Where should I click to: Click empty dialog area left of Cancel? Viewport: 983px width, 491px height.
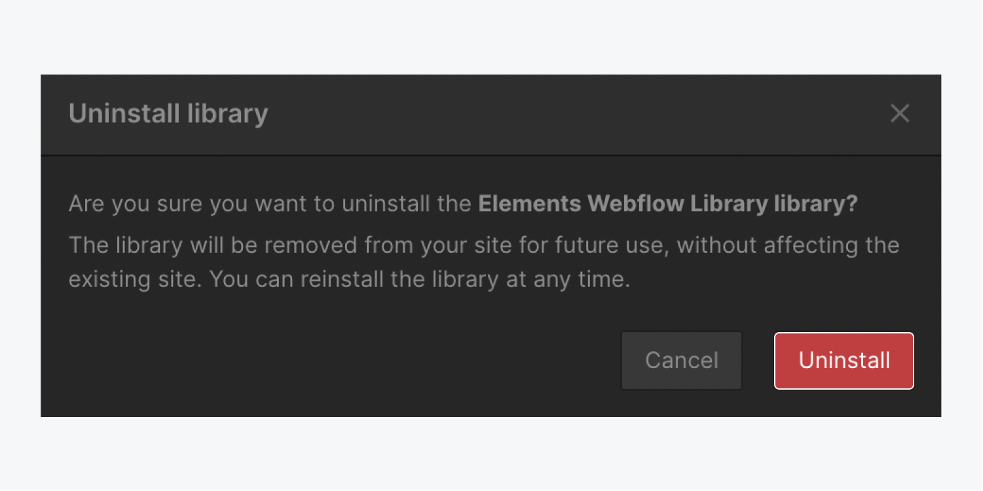[x=327, y=361]
